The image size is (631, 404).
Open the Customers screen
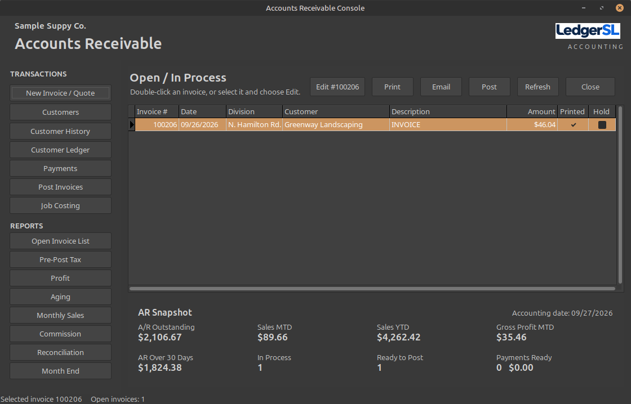pyautogui.click(x=60, y=112)
